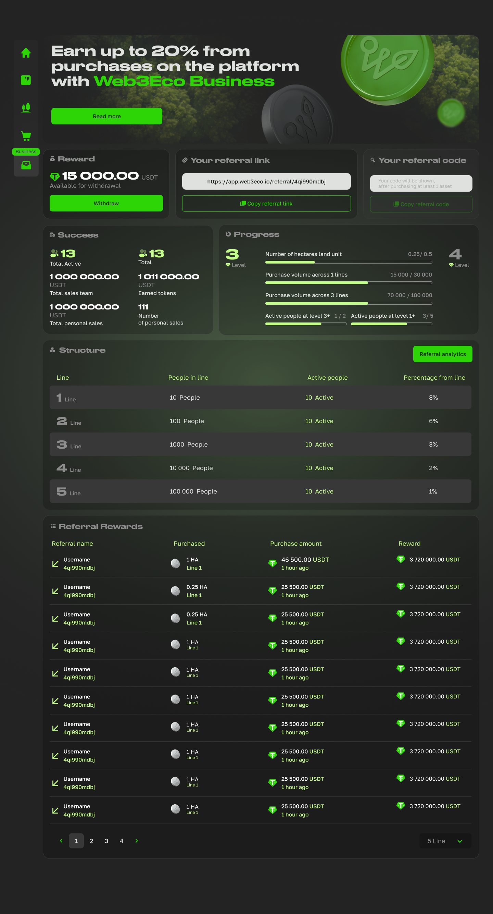Click the gem icon under the Level 3 number
The height and width of the screenshot is (914, 493).
click(228, 265)
